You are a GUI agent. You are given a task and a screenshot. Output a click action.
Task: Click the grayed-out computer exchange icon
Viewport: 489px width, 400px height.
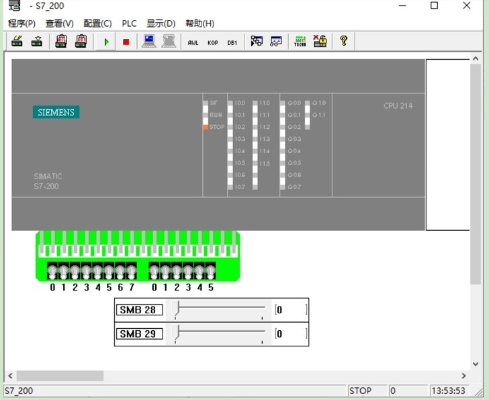click(169, 41)
